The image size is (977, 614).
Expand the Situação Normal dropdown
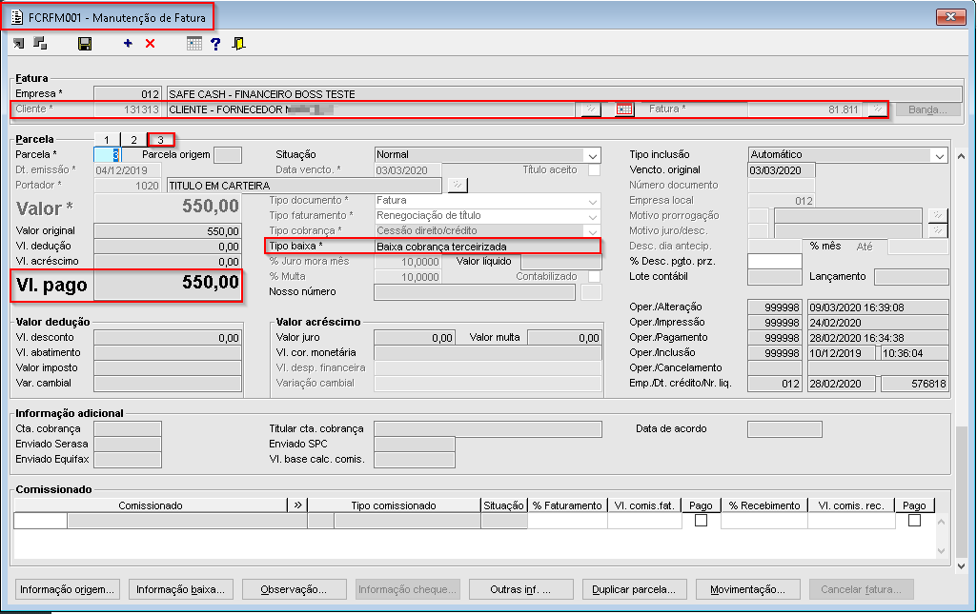point(593,155)
